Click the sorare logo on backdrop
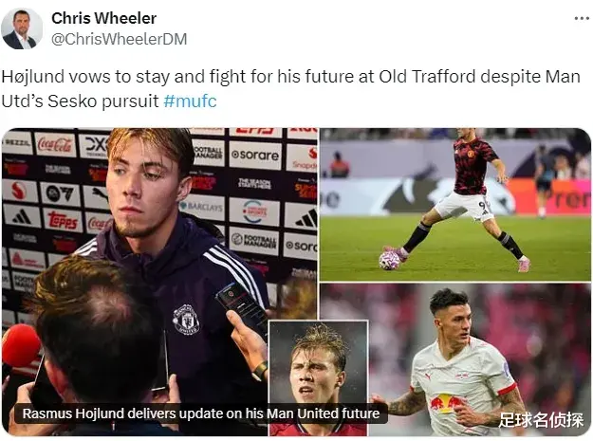 pyautogui.click(x=255, y=155)
